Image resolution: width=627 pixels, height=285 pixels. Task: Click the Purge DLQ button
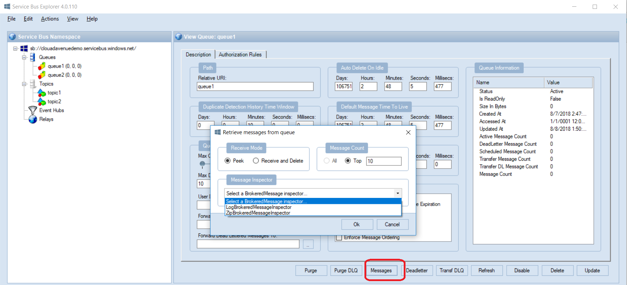(346, 270)
